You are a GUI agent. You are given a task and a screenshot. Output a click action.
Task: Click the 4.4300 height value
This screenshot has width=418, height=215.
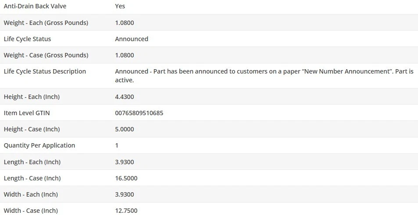(125, 97)
